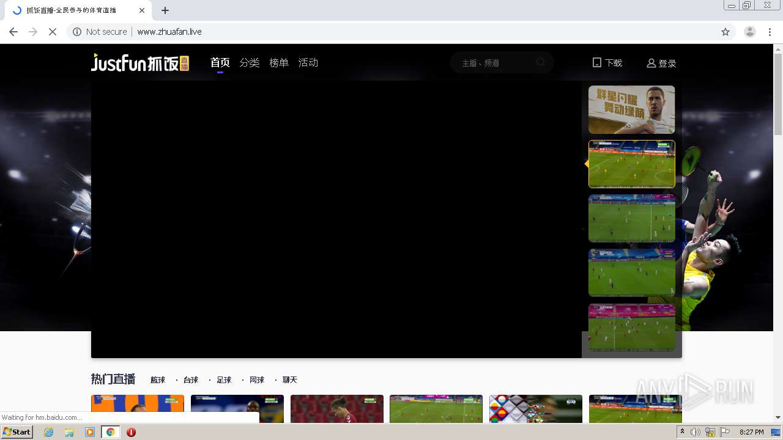Open Internet Explorer from the taskbar
This screenshot has width=783, height=440.
pos(49,432)
